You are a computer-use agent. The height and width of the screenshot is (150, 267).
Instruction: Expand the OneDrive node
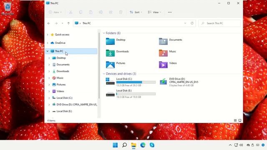click(x=48, y=43)
